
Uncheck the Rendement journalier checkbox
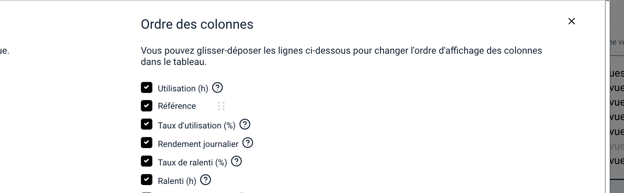coord(146,143)
